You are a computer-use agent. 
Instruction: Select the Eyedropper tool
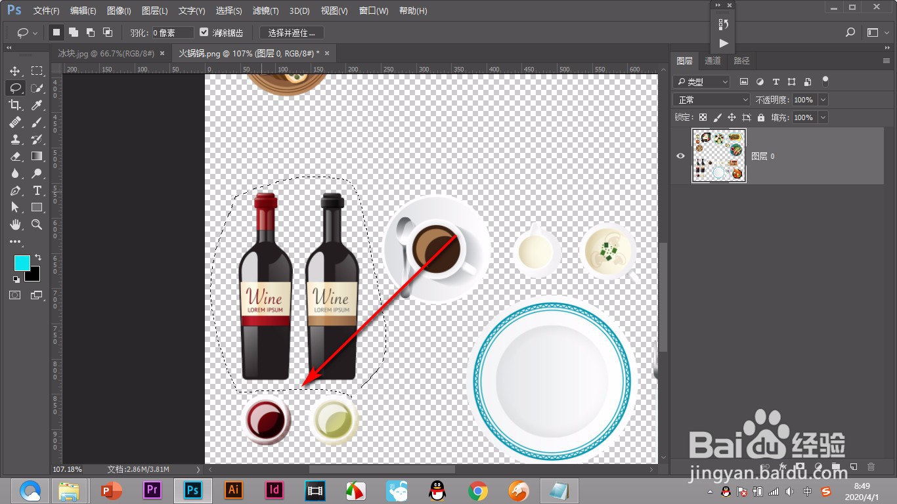pos(37,105)
